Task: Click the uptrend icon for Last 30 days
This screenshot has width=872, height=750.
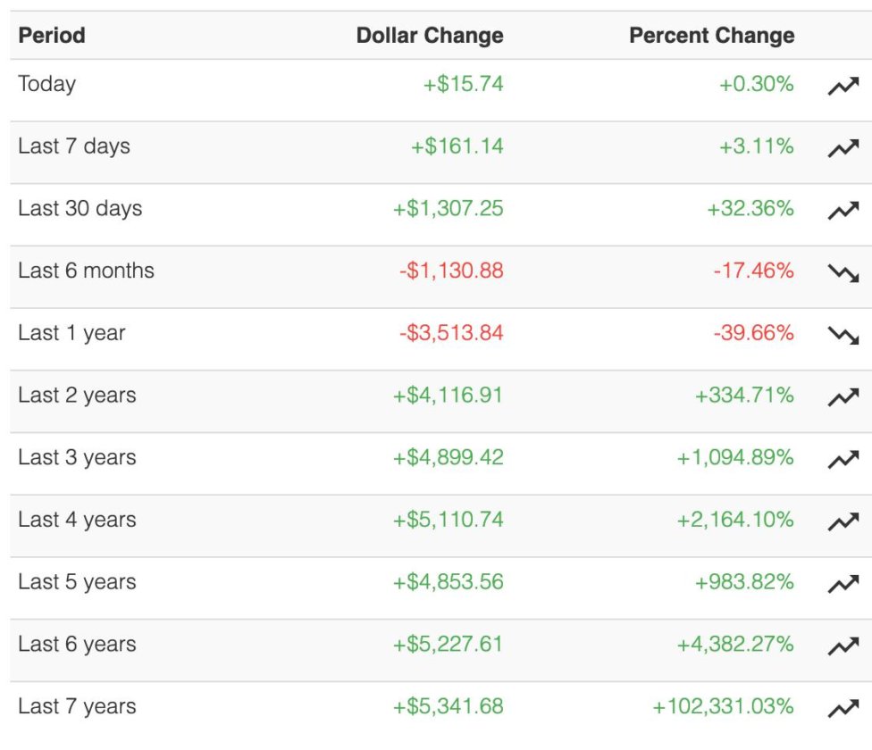Action: pyautogui.click(x=843, y=212)
